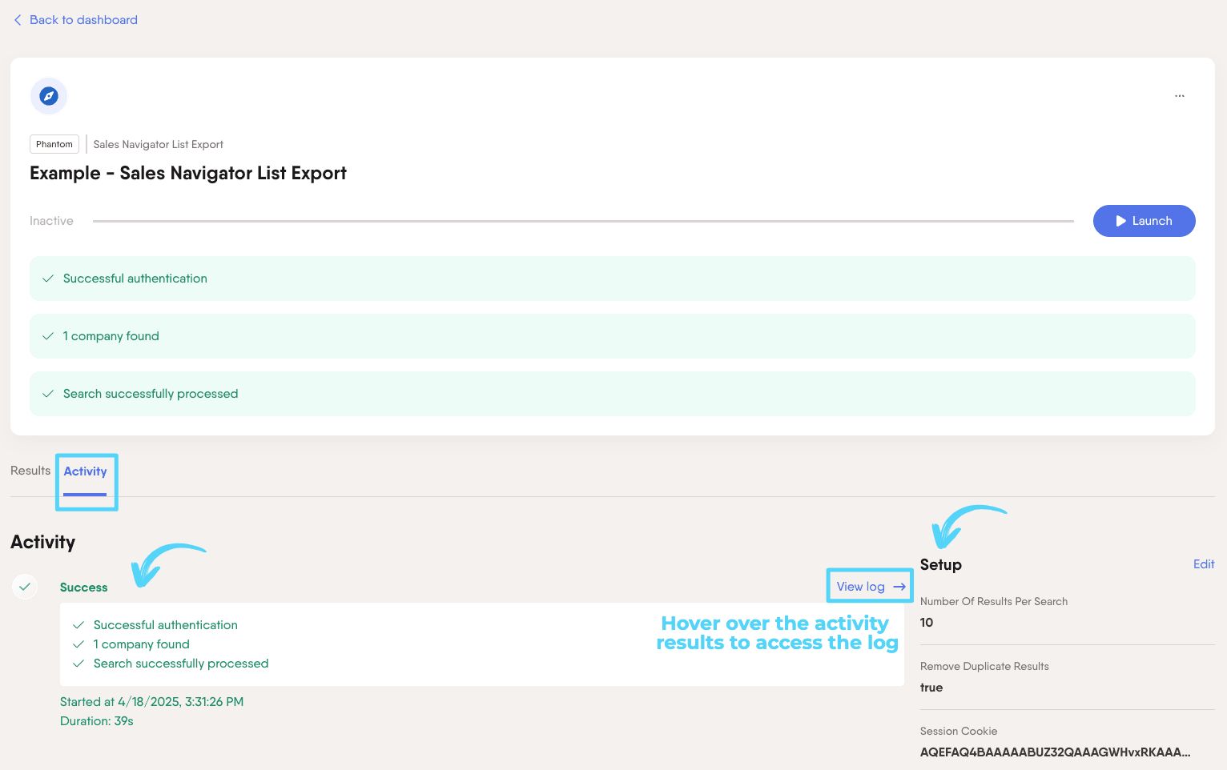Viewport: 1227px width, 770px height.
Task: Click the Setup heading
Action: (940, 564)
